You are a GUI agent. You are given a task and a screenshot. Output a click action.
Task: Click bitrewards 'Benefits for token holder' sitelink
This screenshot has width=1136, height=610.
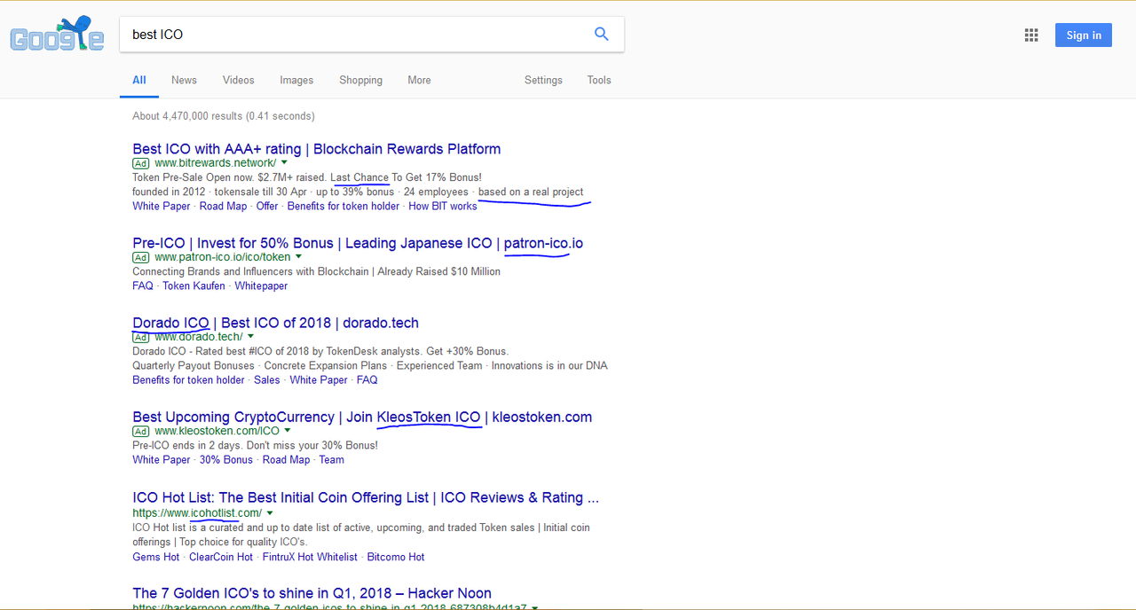coord(343,206)
